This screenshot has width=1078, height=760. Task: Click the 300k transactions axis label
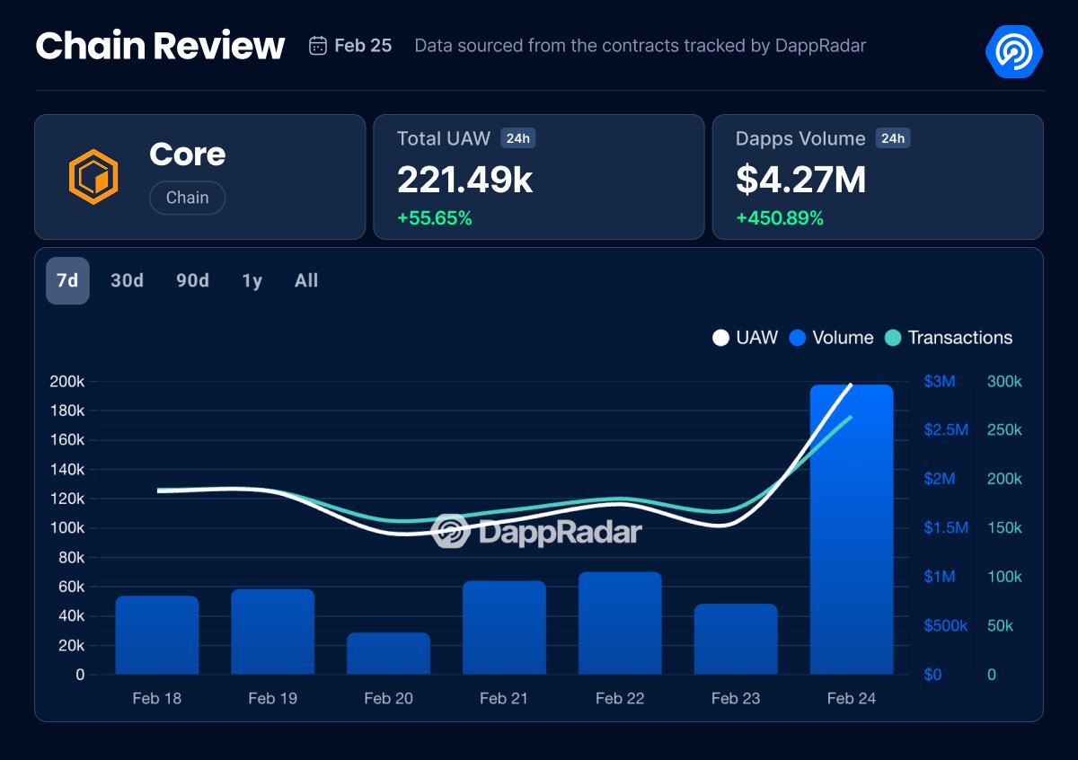tap(1004, 382)
